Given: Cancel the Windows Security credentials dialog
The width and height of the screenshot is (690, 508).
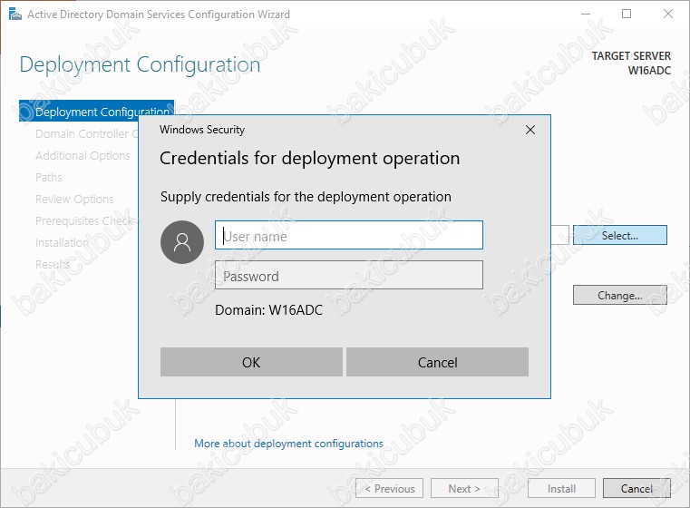Looking at the screenshot, I should click(x=437, y=362).
